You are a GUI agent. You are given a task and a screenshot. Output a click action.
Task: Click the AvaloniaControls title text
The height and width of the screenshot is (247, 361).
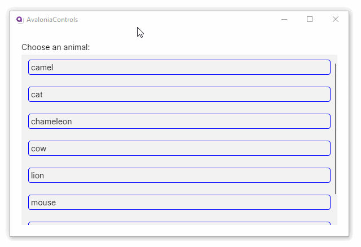point(52,20)
